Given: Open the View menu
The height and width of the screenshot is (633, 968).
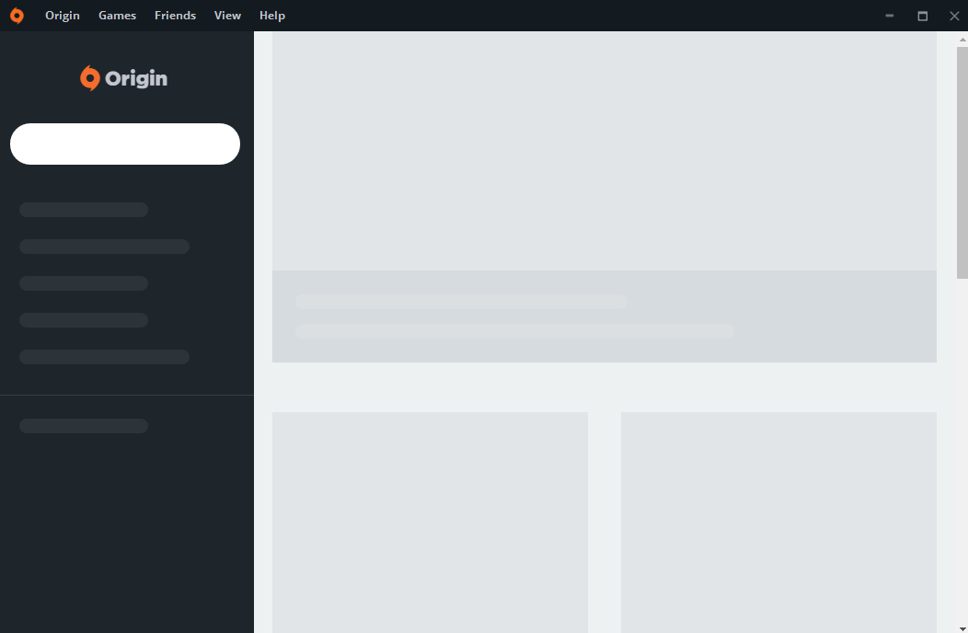Looking at the screenshot, I should pos(227,16).
